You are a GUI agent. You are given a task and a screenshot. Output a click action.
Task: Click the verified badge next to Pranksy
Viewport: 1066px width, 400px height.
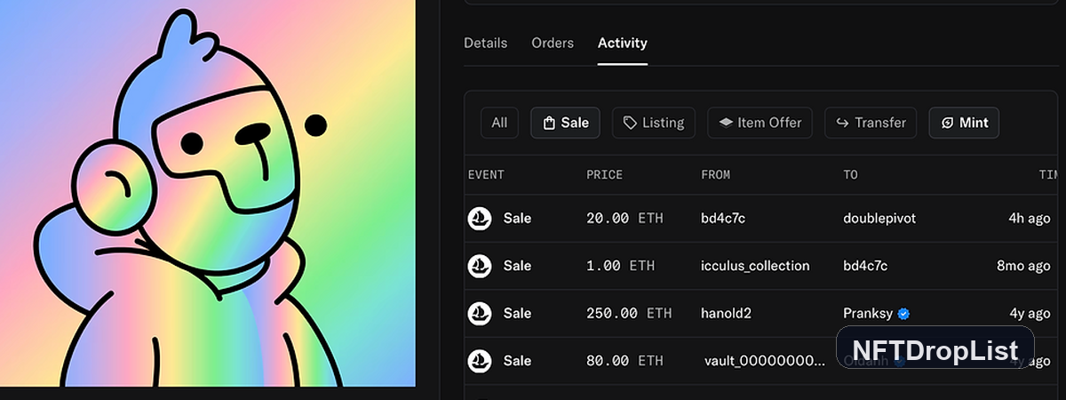click(903, 314)
